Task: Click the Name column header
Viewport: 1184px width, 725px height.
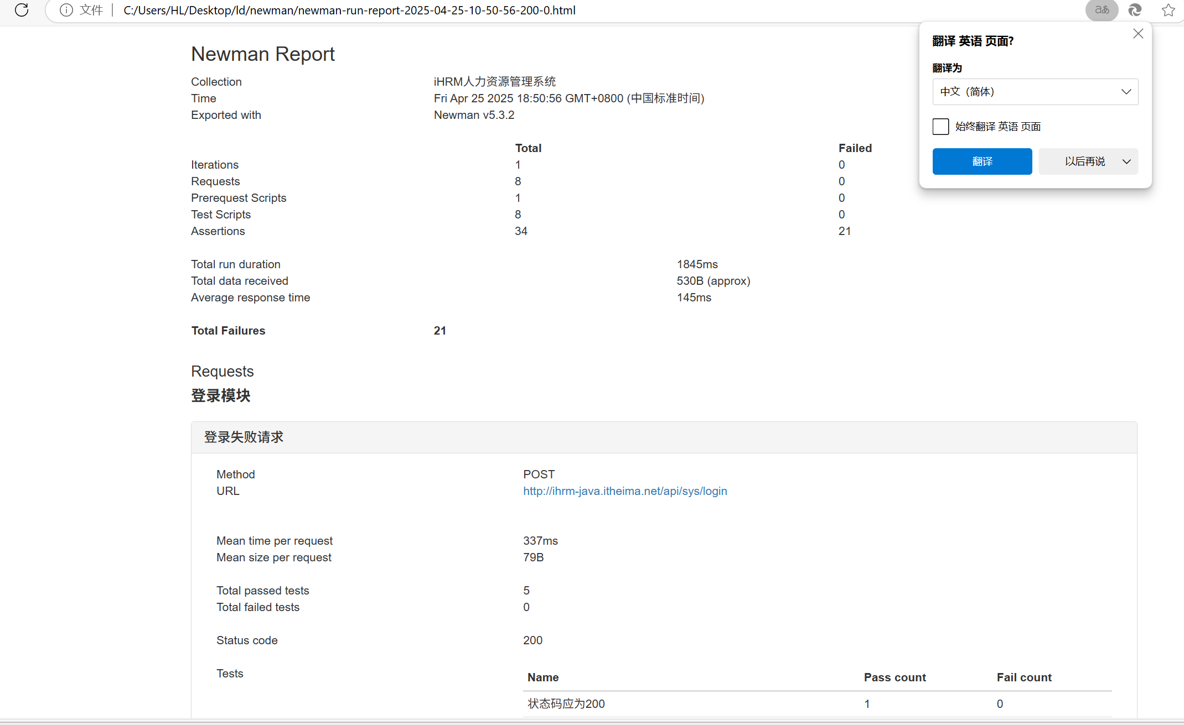Action: pyautogui.click(x=543, y=677)
